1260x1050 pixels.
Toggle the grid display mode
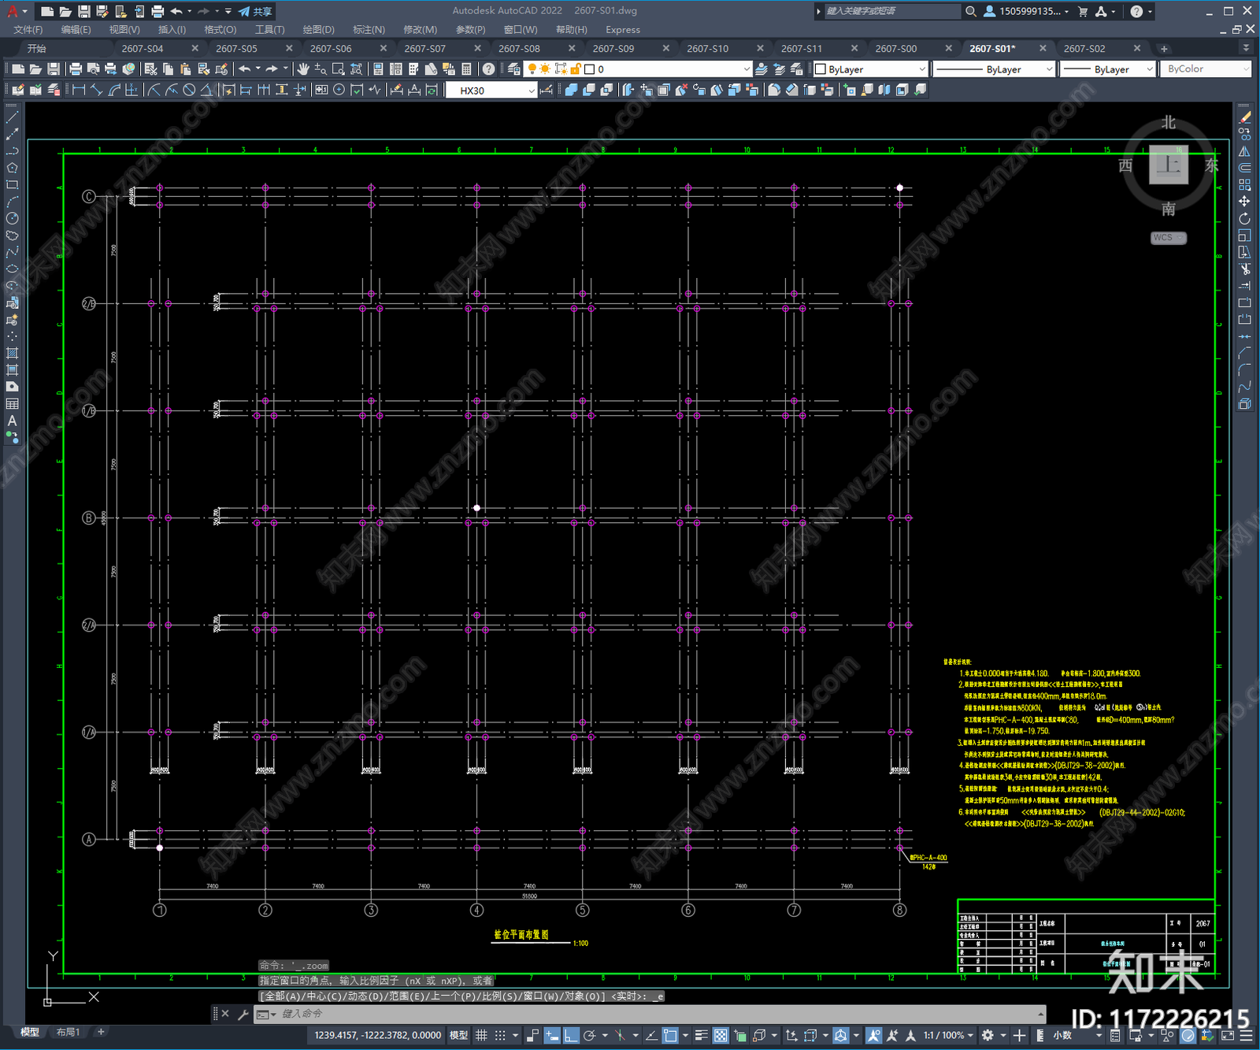click(481, 1035)
